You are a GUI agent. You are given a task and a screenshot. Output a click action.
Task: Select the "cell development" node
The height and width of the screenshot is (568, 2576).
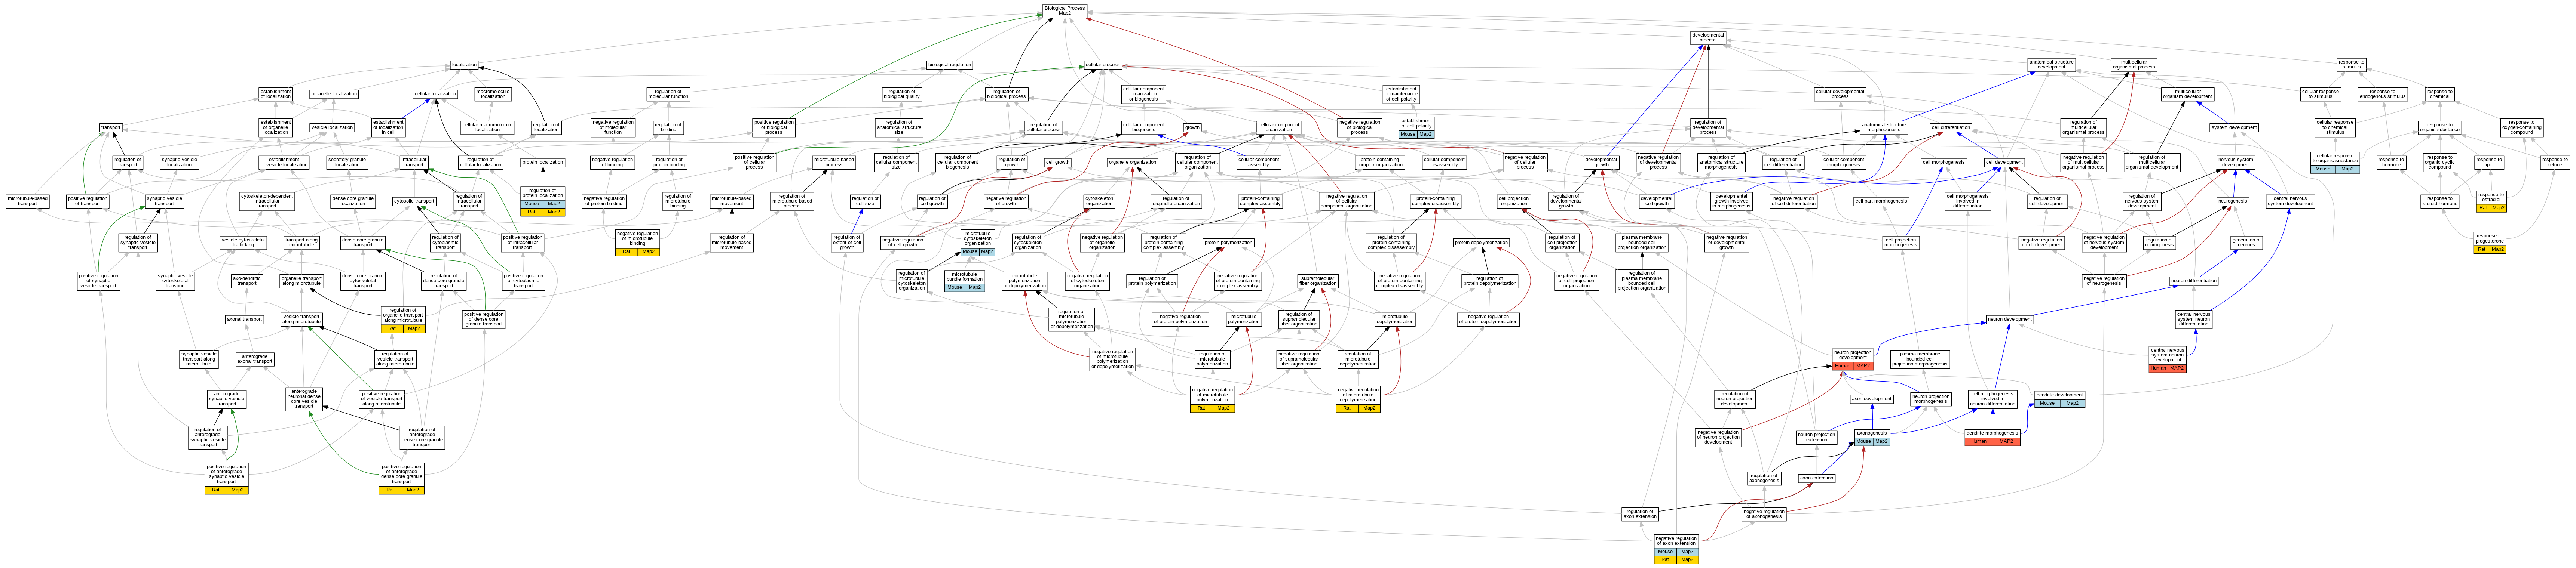tap(2004, 162)
